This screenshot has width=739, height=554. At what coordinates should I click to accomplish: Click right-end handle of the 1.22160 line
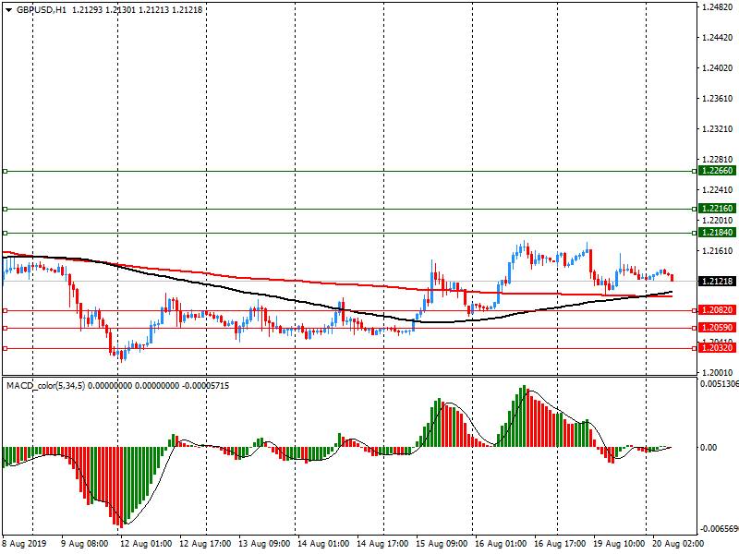695,210
